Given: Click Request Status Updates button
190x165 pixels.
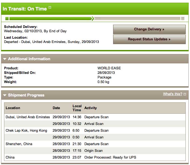Looking at the screenshot, I should (x=149, y=39).
